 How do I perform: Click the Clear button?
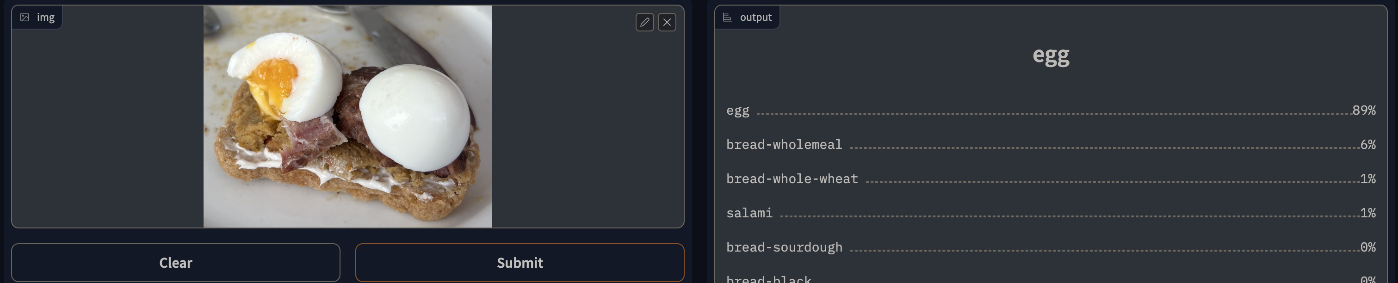click(x=176, y=262)
